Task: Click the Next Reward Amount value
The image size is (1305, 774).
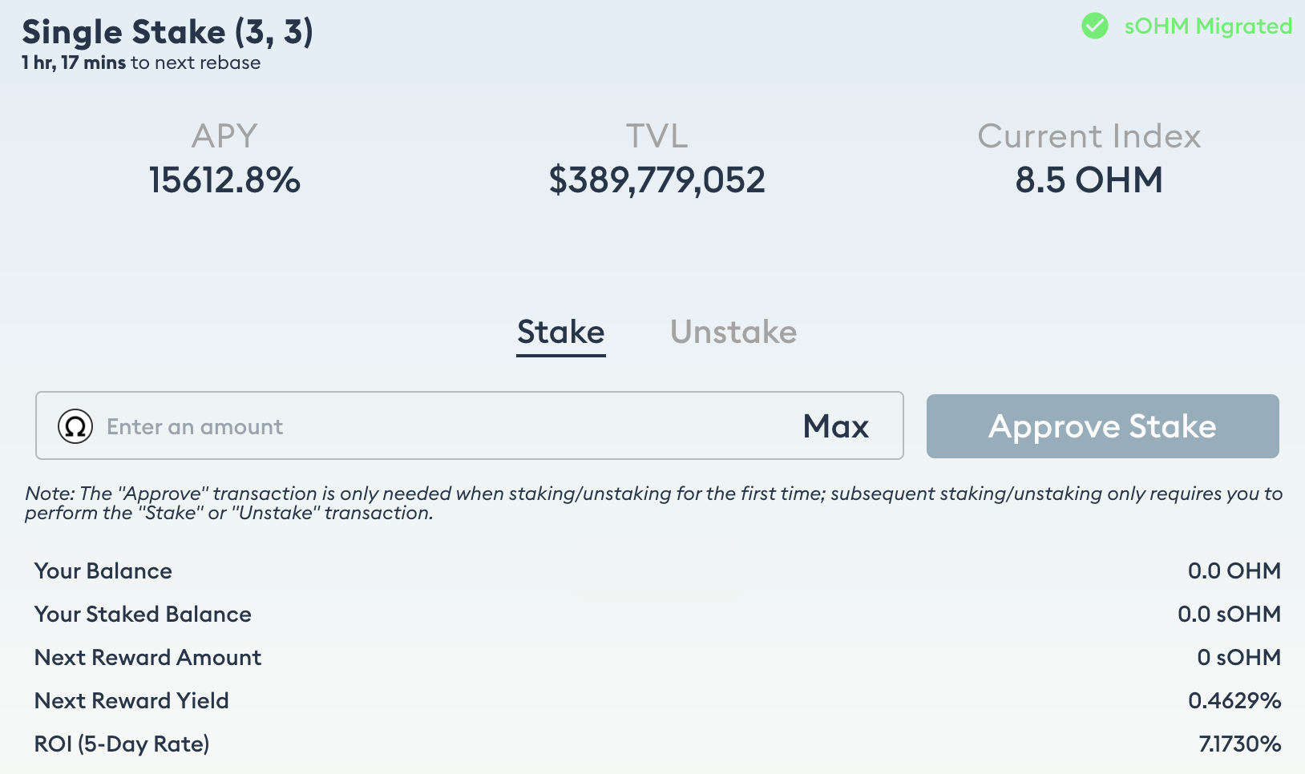Action: (x=1238, y=657)
